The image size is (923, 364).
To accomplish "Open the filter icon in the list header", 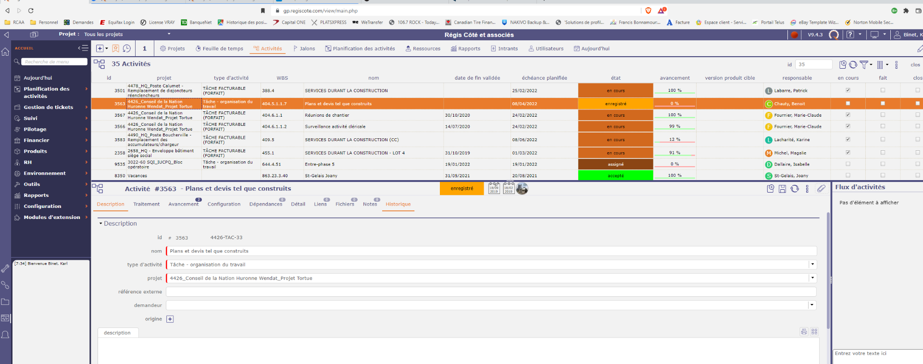I will tap(864, 65).
